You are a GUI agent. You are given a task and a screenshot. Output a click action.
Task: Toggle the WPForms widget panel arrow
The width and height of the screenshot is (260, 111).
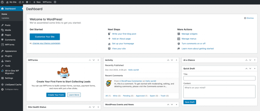(98, 60)
